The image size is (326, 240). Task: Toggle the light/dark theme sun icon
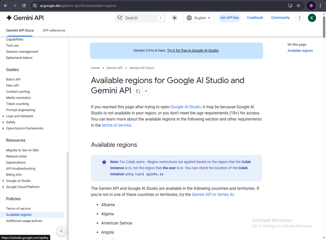pyautogui.click(x=174, y=18)
